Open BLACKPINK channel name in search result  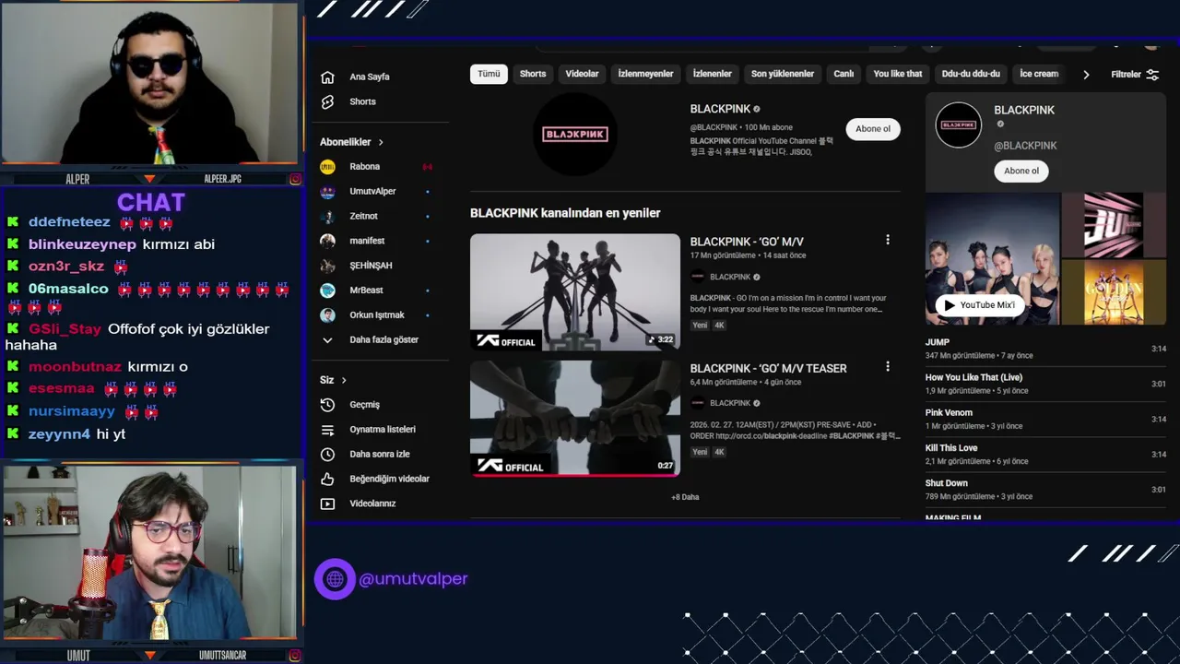click(x=720, y=109)
